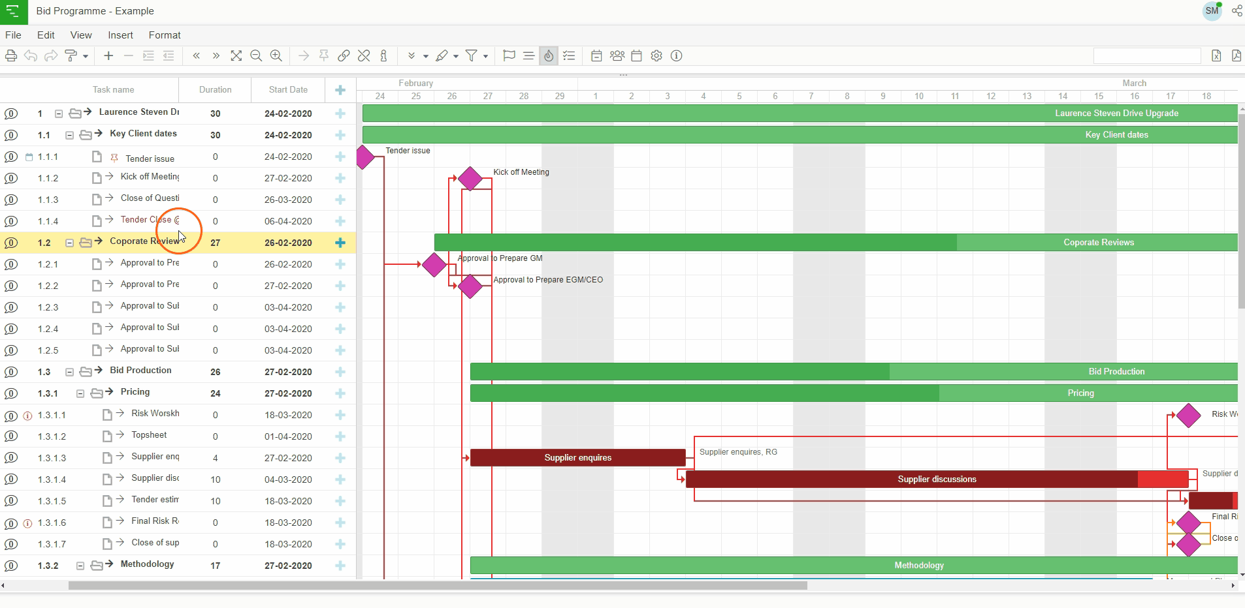1245x608 pixels.
Task: Toggle the flag icon in the toolbar
Action: [x=509, y=56]
